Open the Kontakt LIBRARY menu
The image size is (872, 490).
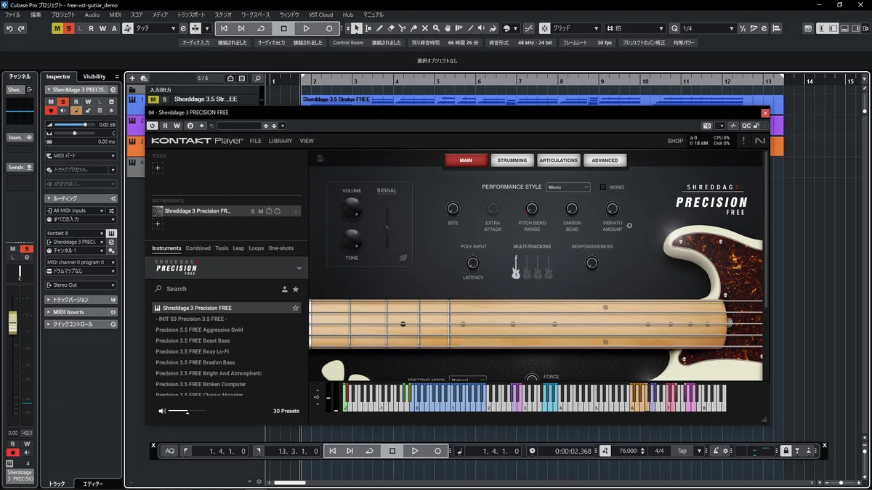[280, 141]
